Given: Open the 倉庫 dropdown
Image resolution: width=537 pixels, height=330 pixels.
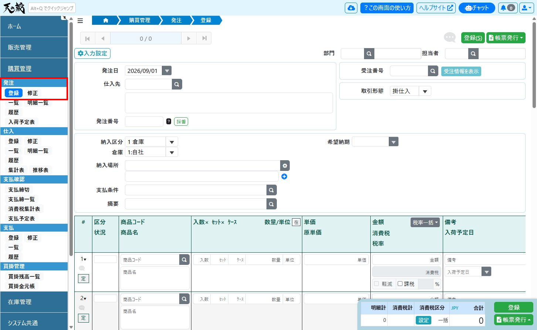Looking at the screenshot, I should point(171,152).
